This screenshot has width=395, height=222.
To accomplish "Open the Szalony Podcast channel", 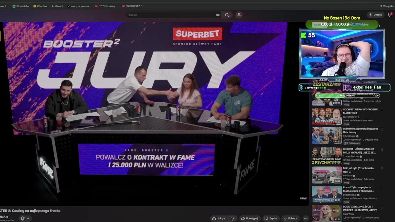I will (352, 156).
